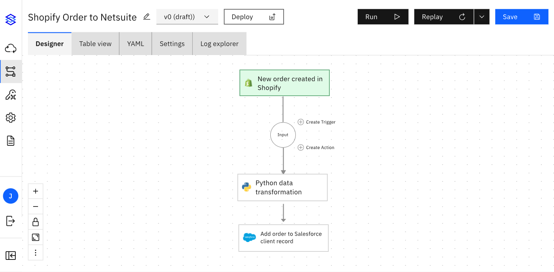554x272 pixels.
Task: Expand the Replay options chevron
Action: [482, 17]
